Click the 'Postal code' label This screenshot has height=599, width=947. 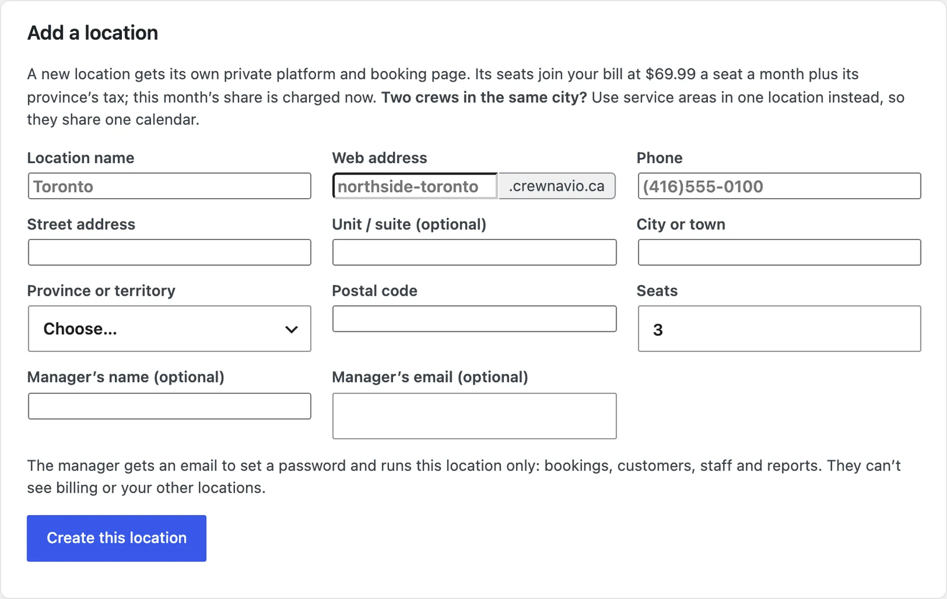click(x=375, y=291)
